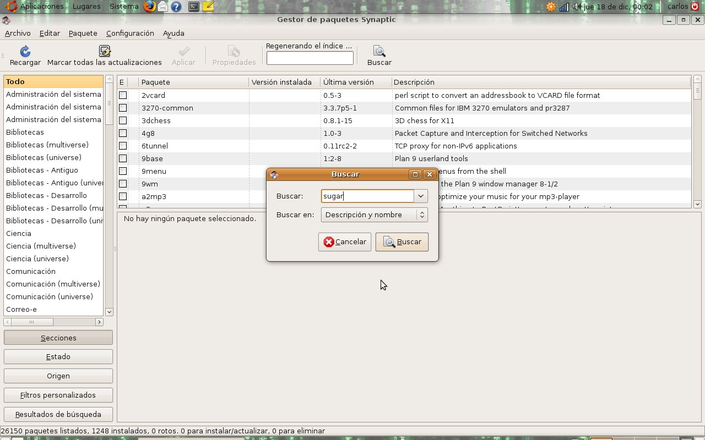The width and height of the screenshot is (705, 440).
Task: Click the Resultados de búsqueda button
Action: [58, 414]
